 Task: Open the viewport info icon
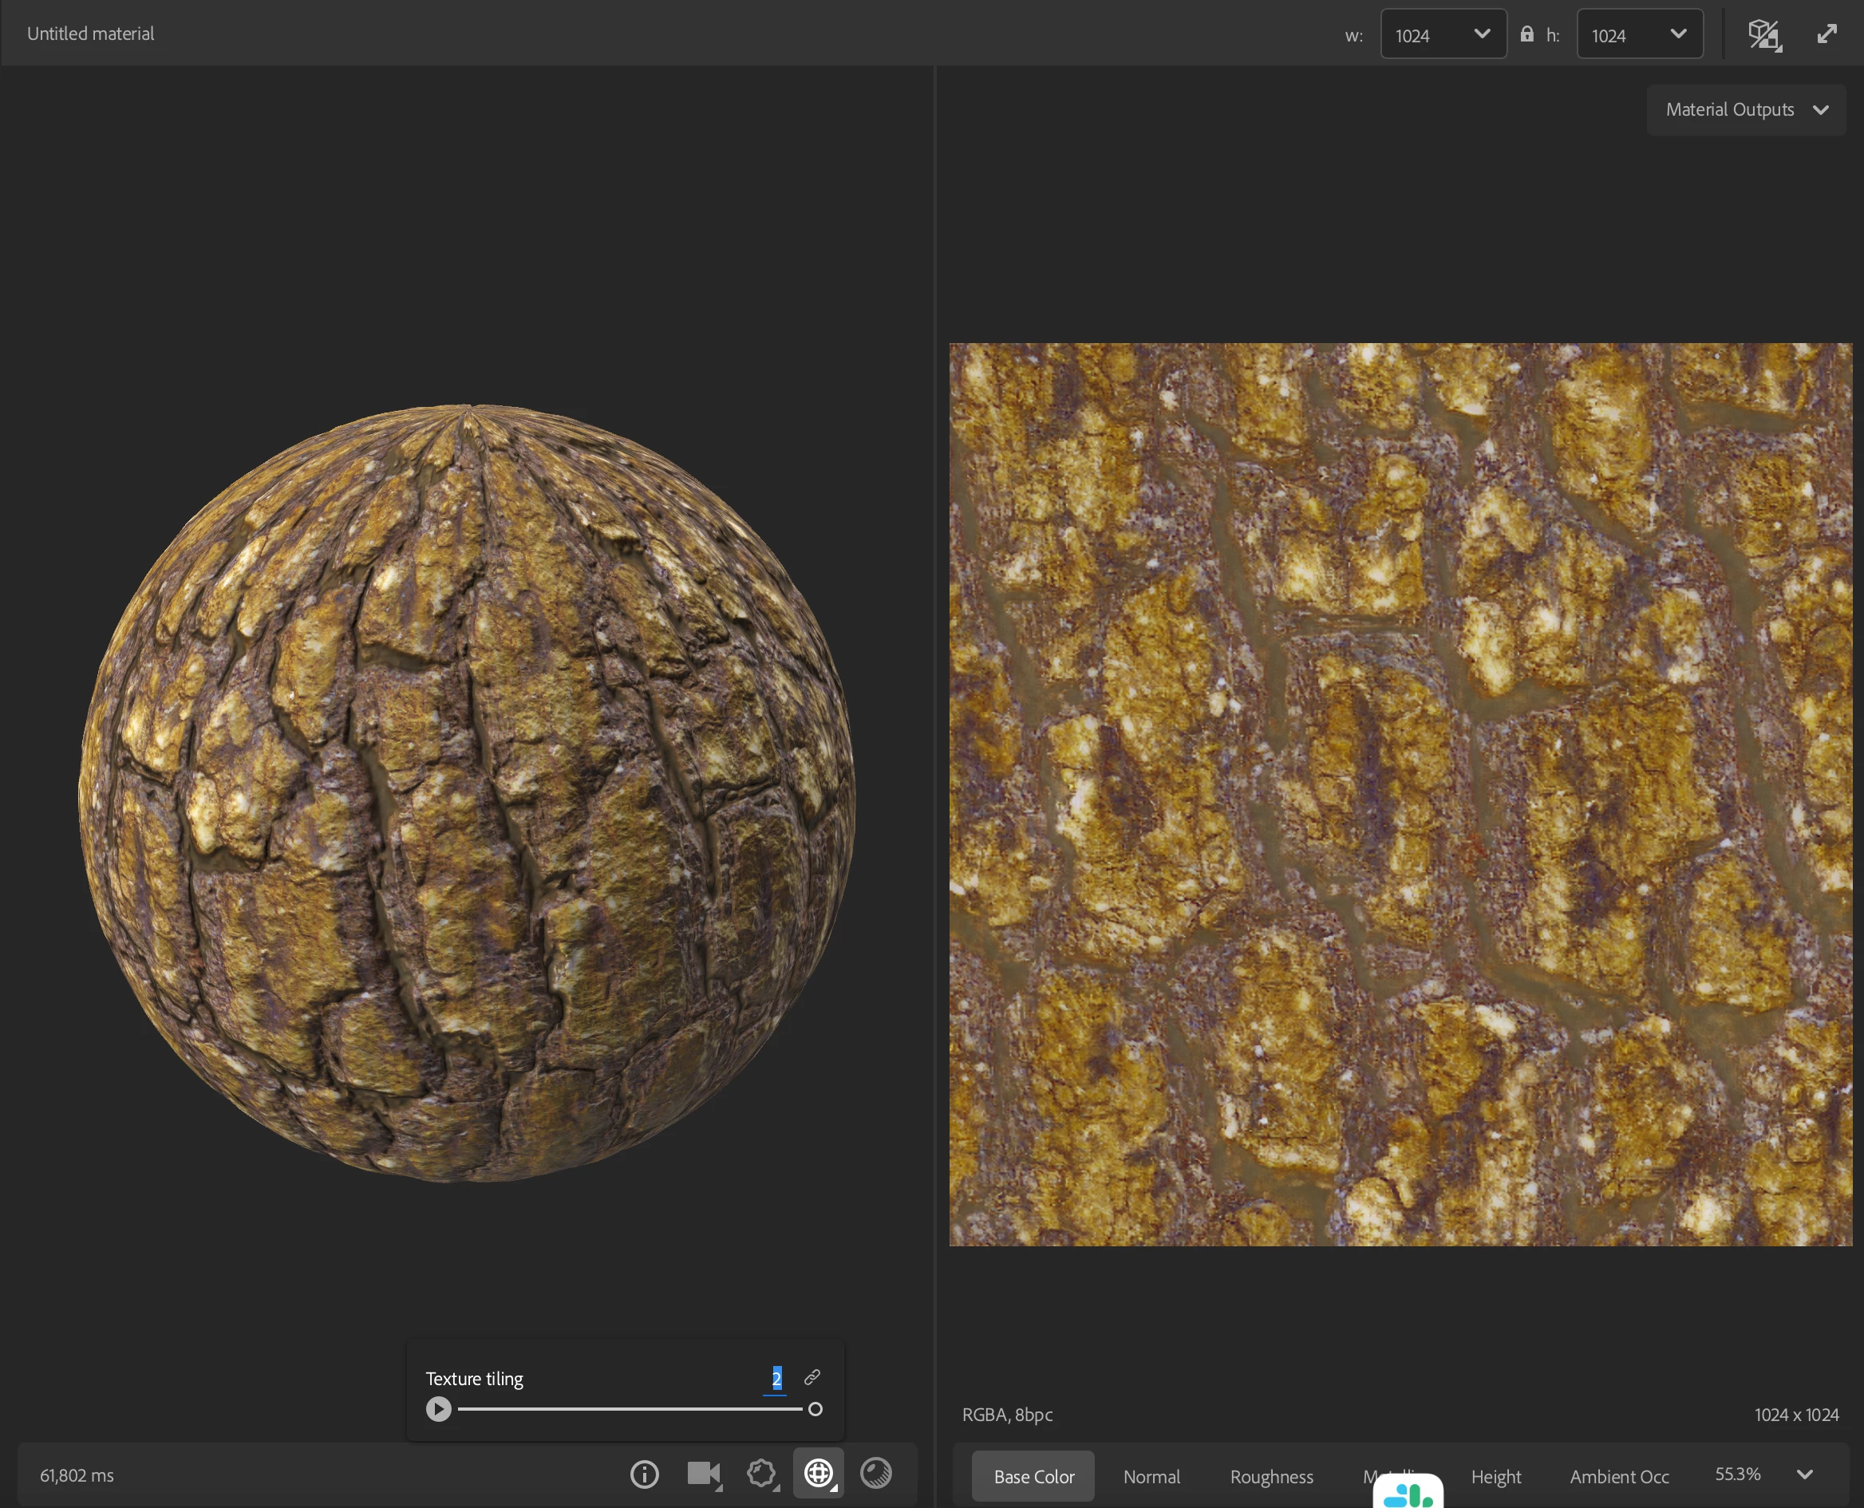click(x=644, y=1474)
